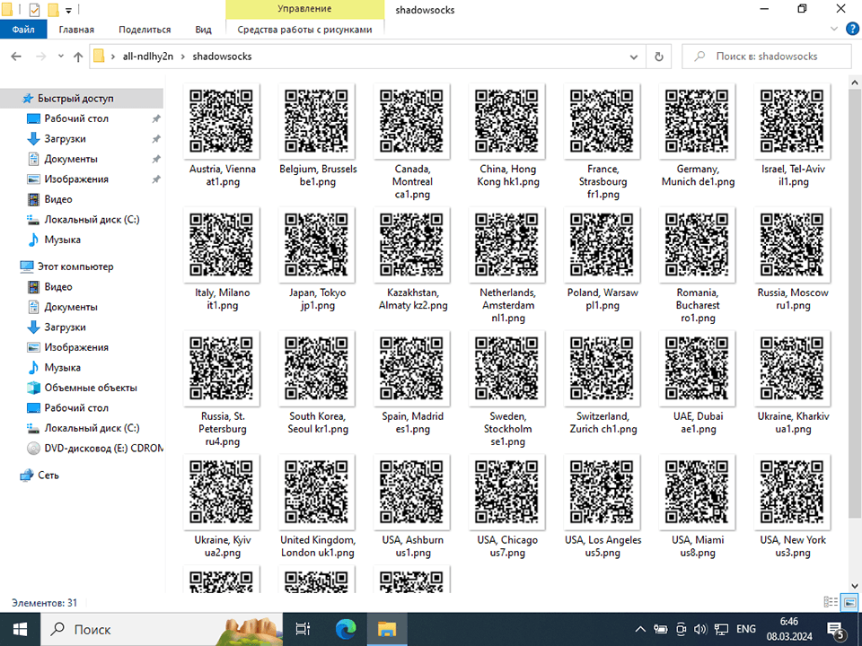The height and width of the screenshot is (646, 862).
Task: Open Рабочий стол under Этот компьютер
Action: pos(76,408)
